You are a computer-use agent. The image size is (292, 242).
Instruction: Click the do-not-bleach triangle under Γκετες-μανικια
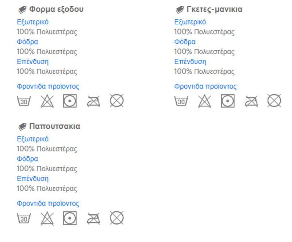204,101
